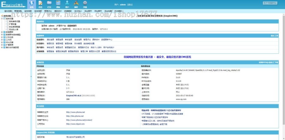Open http://www.phome.net official homepage link

[75, 112]
